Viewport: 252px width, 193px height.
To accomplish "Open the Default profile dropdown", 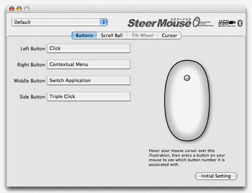I will click(59, 23).
